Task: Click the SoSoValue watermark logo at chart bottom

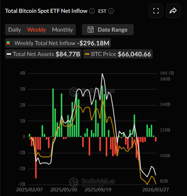Action: tap(74, 182)
